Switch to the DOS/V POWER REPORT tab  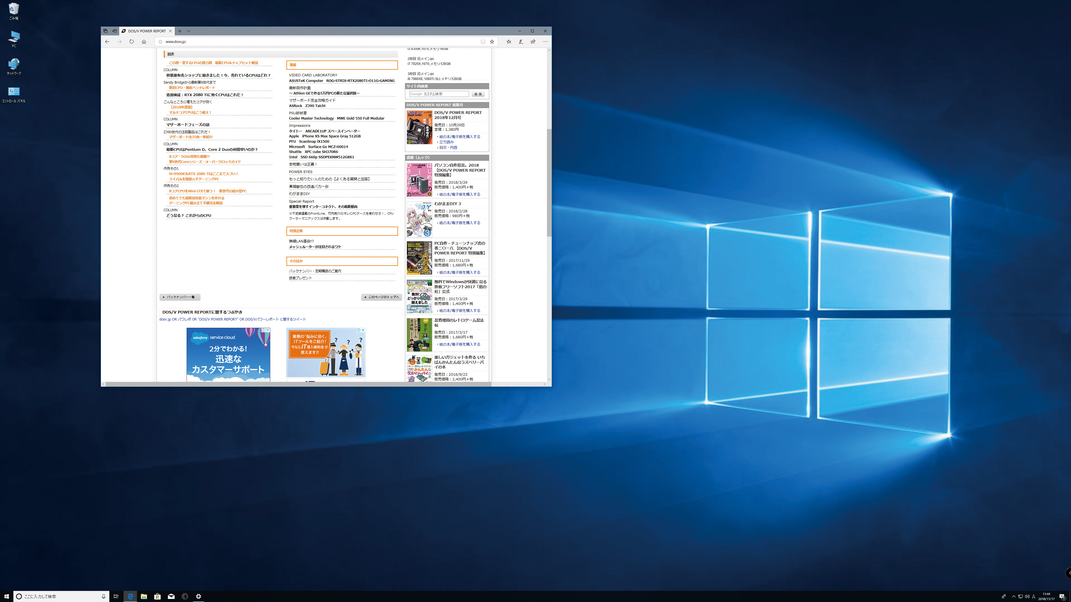146,31
